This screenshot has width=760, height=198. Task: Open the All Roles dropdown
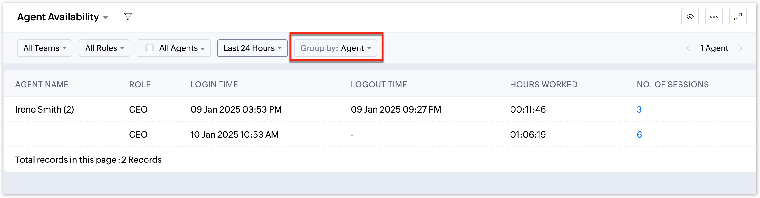[104, 48]
